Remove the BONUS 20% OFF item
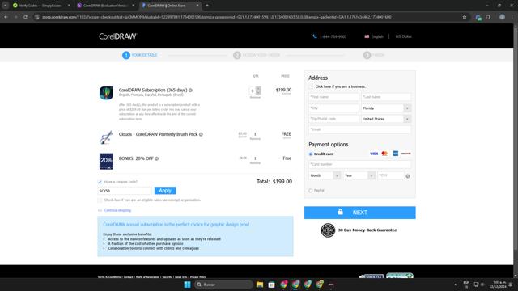 [255, 163]
